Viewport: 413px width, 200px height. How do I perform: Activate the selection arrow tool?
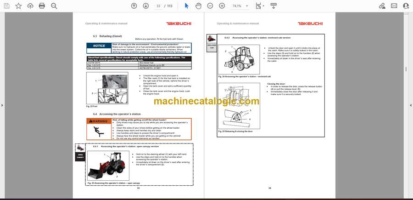click(186, 6)
